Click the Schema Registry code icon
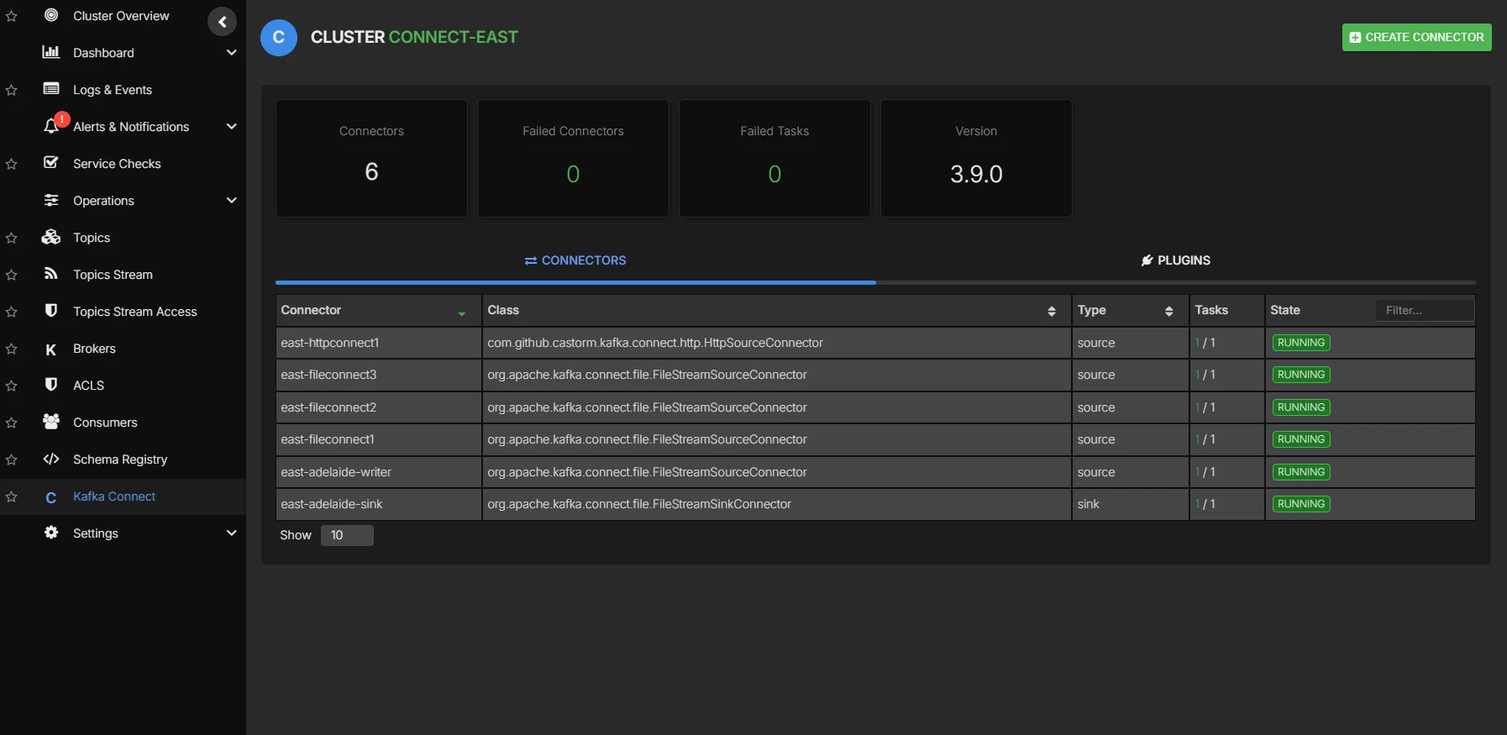This screenshot has height=735, width=1507. [51, 459]
